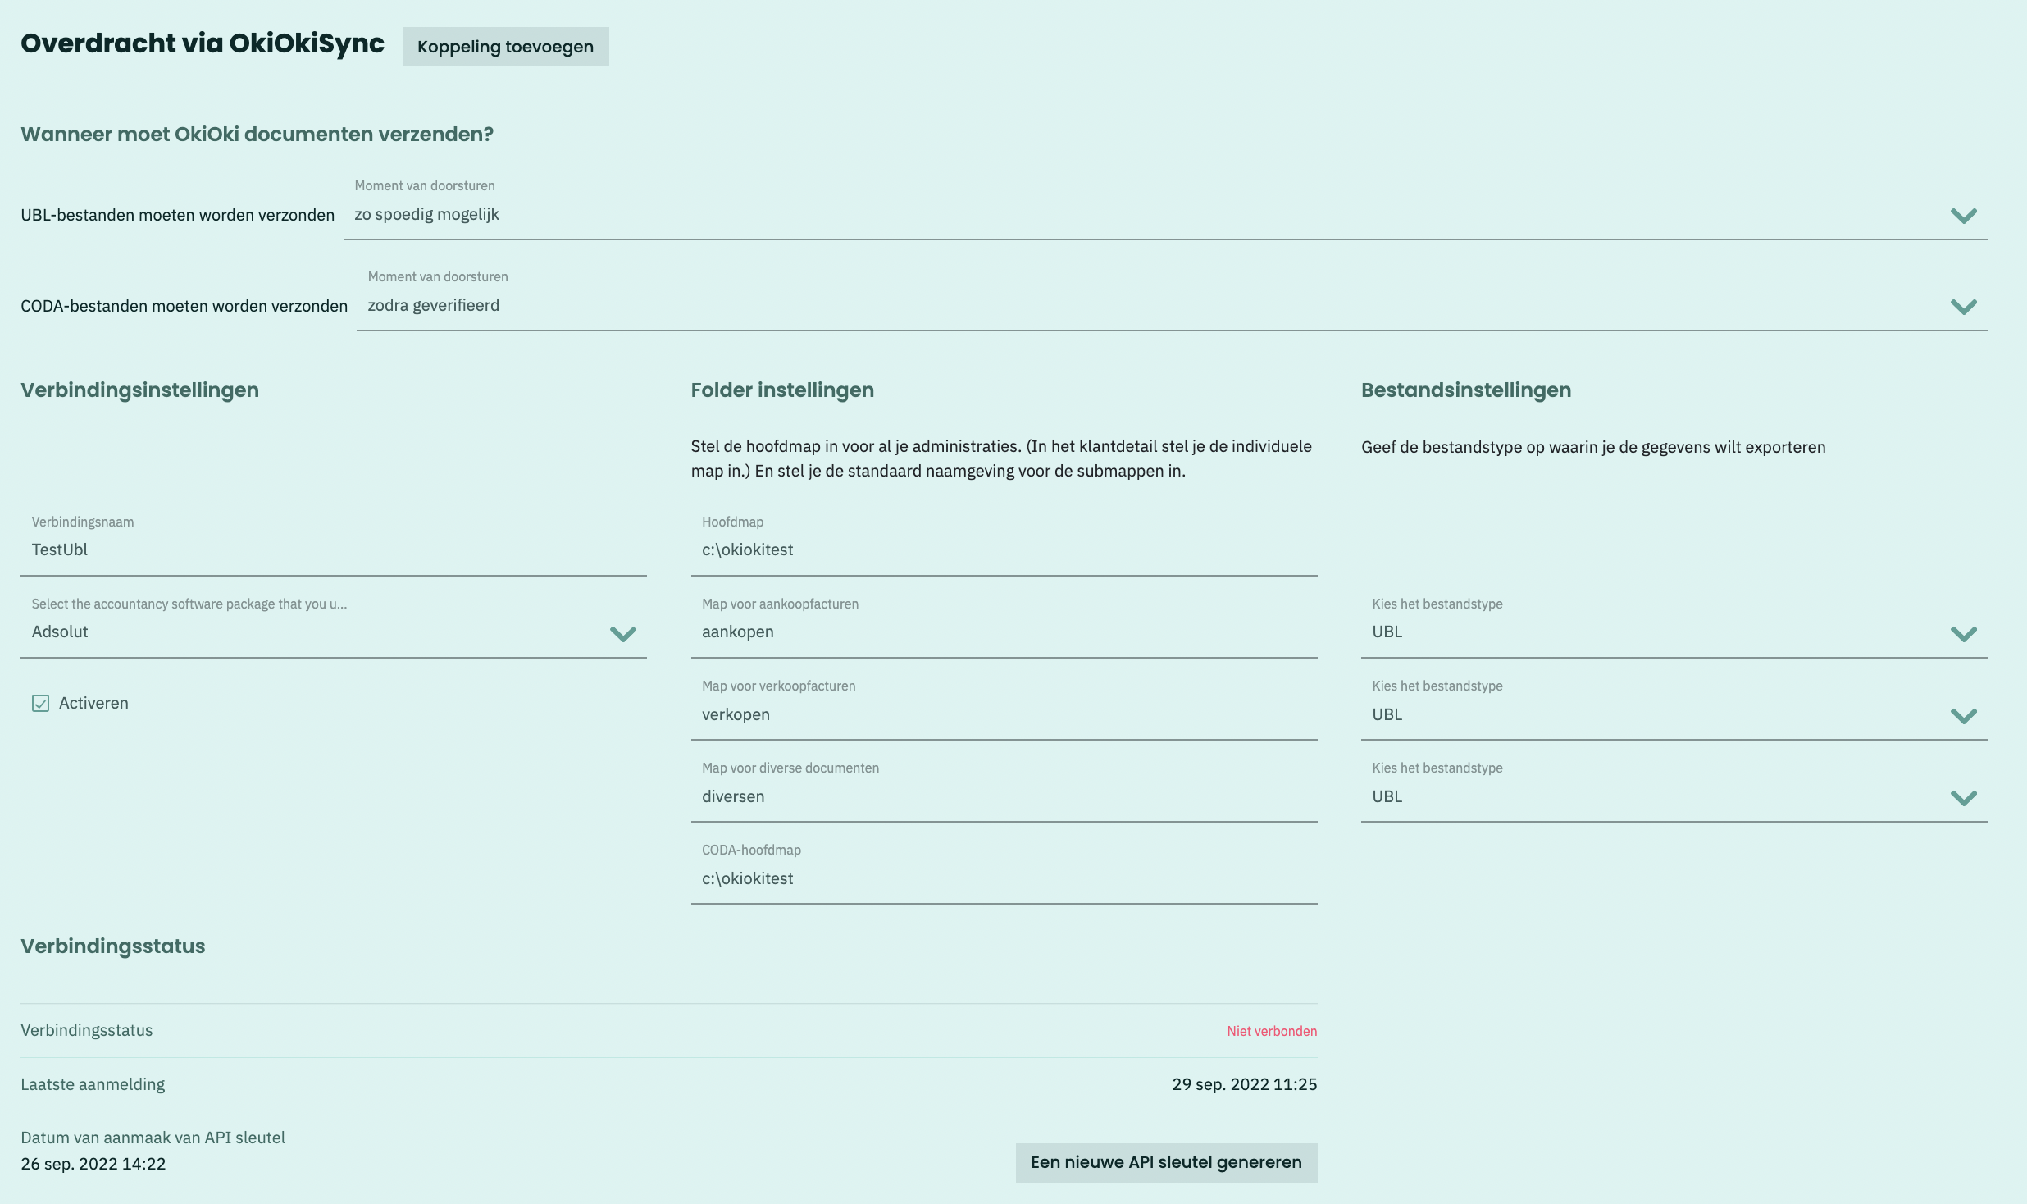
Task: Click the 'Verbindingsinstellingen' heading
Action: 139,390
